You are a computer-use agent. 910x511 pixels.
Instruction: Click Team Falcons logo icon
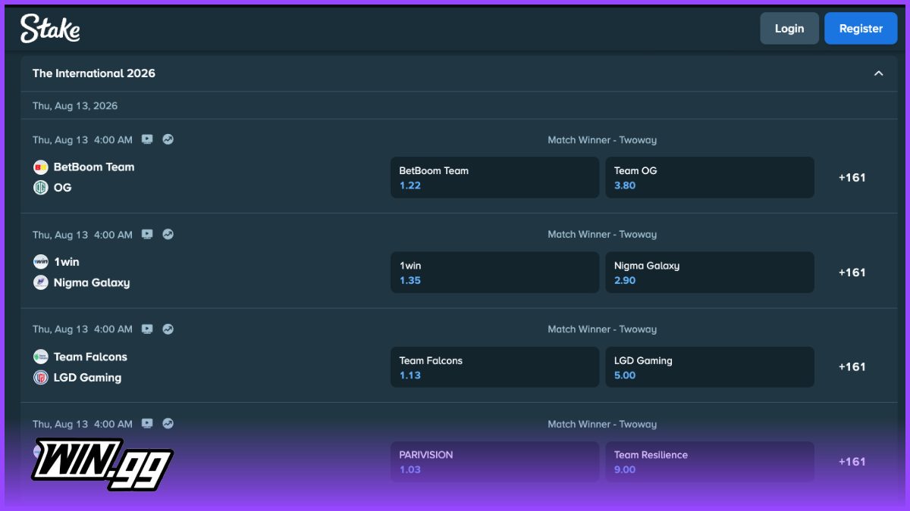pos(41,357)
